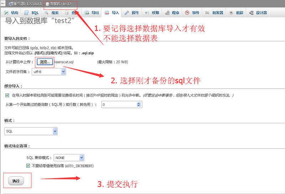This screenshot has height=194, width=285.
Task: Click the Triggers tab icon
Action: click(x=207, y=13)
